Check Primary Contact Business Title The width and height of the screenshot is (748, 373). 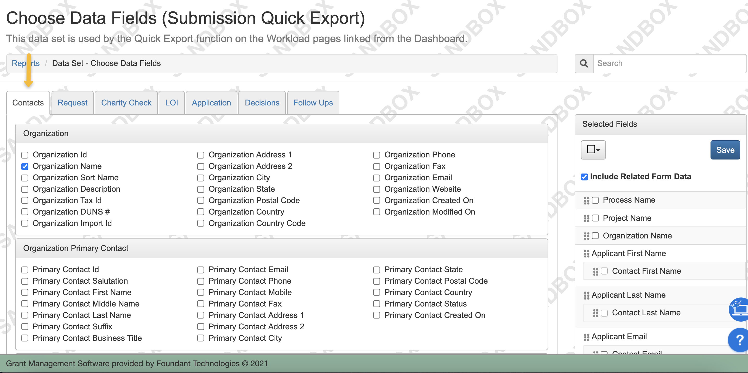25,338
